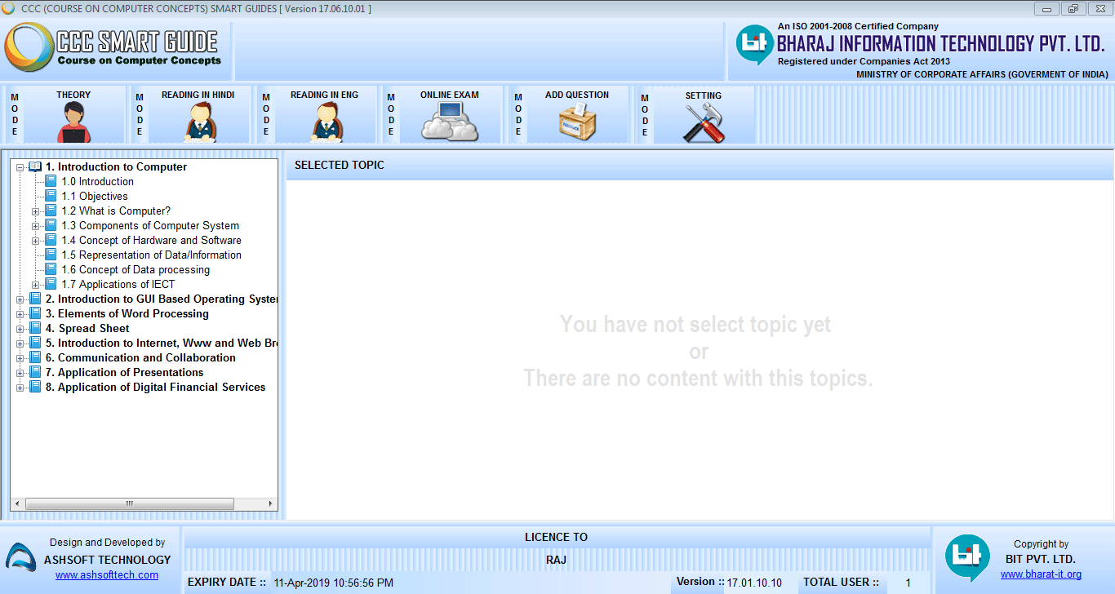Click the version value 17.01.10.10
1115x594 pixels.
pos(754,583)
